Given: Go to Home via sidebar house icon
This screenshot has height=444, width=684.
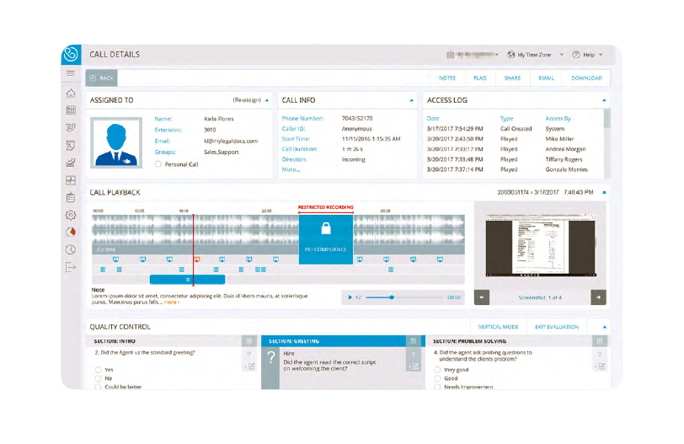Looking at the screenshot, I should [71, 94].
